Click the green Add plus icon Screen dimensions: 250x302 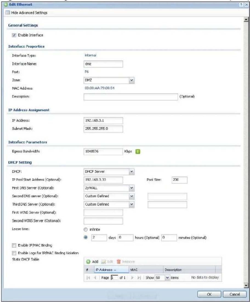click(x=88, y=262)
